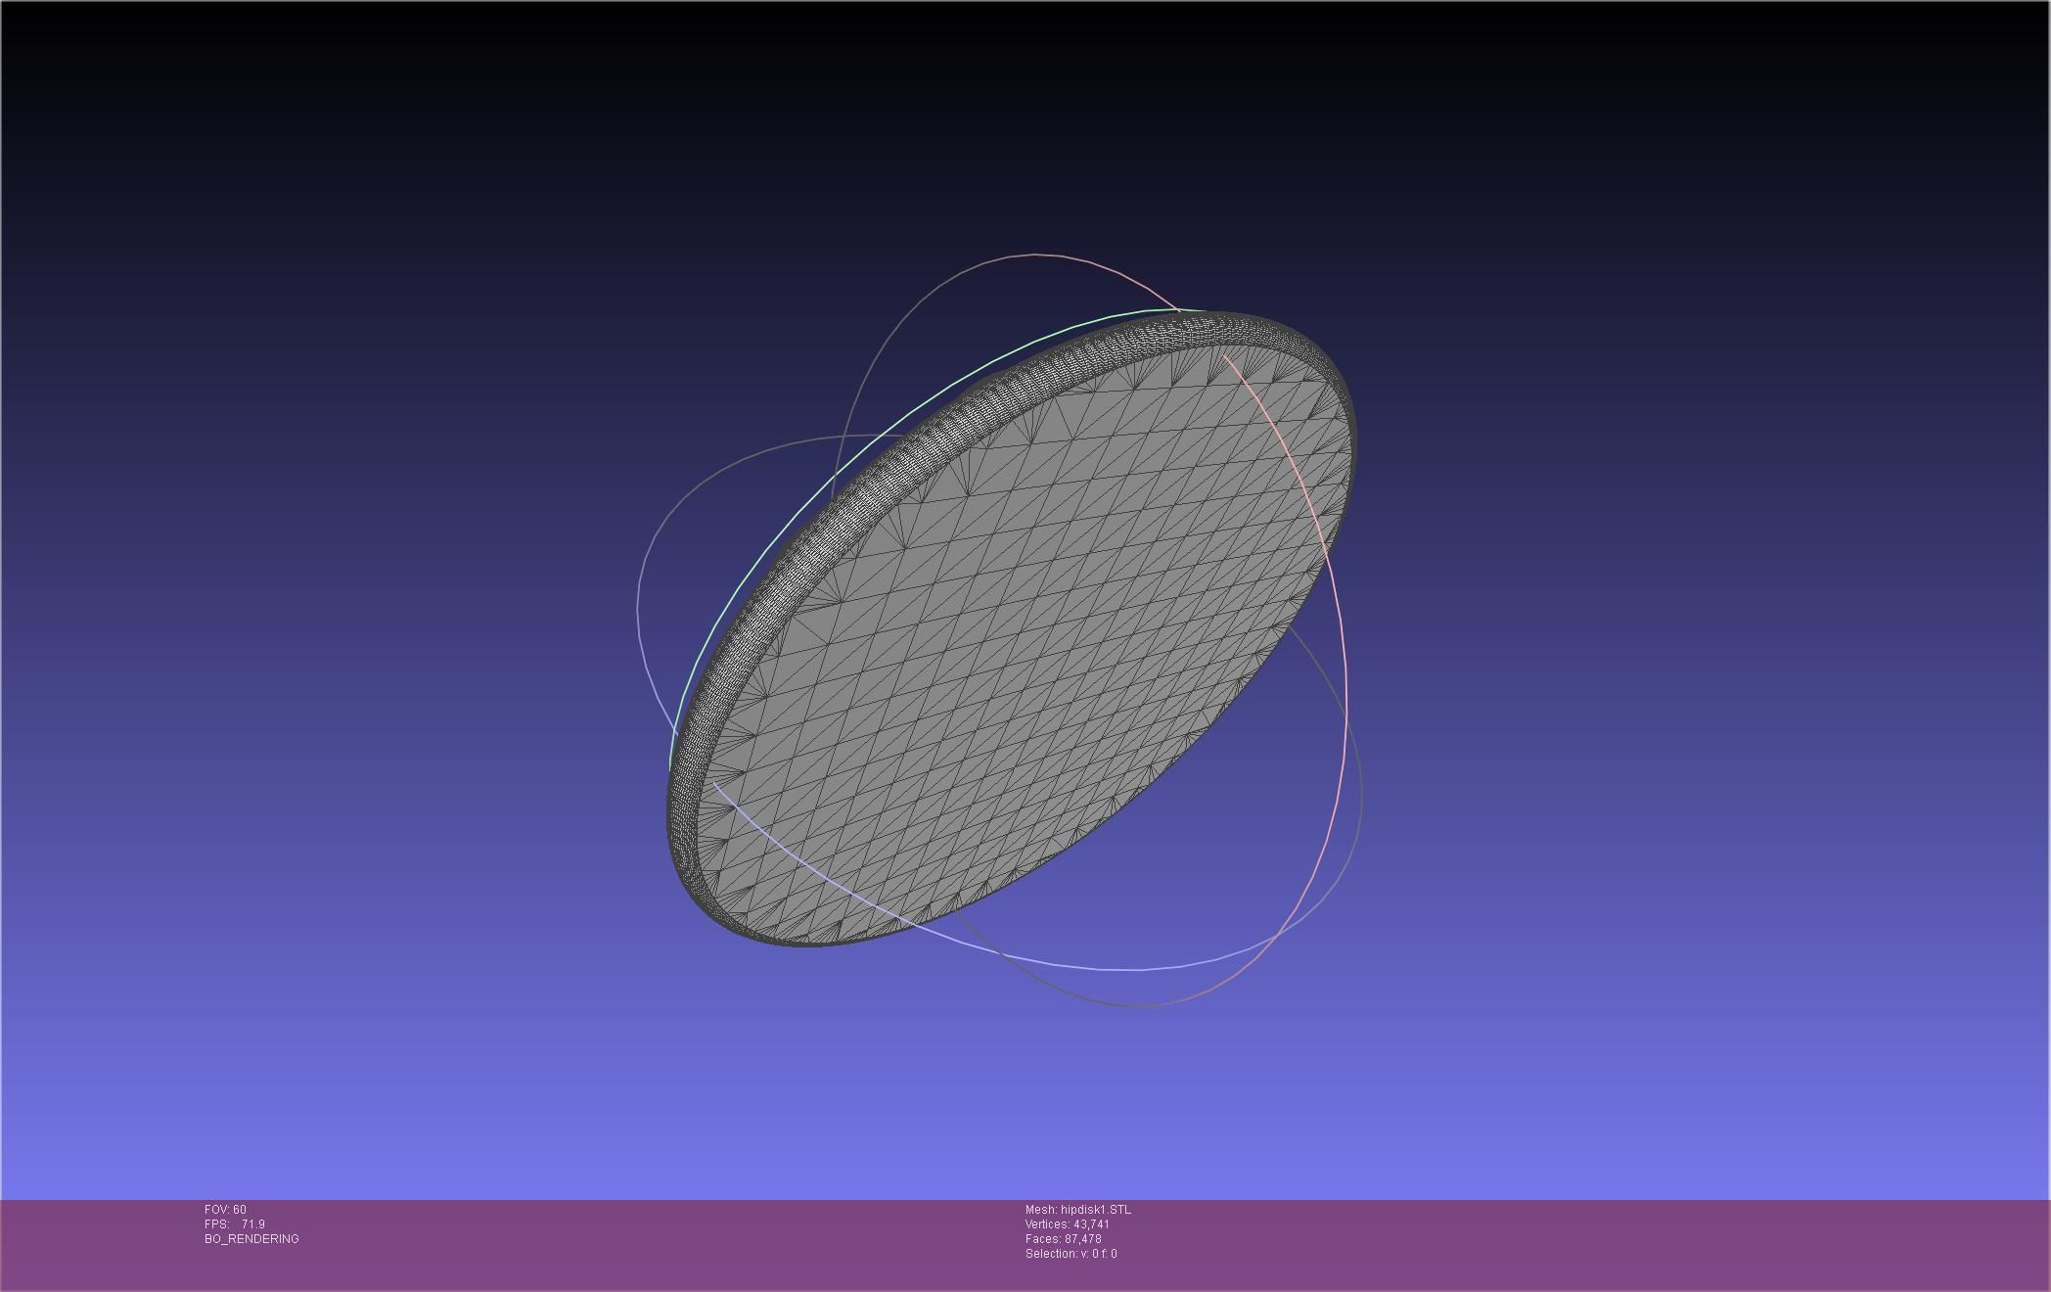Click the purple info bar's empty right area
The height and width of the screenshot is (1292, 2051).
(x=1664, y=1243)
